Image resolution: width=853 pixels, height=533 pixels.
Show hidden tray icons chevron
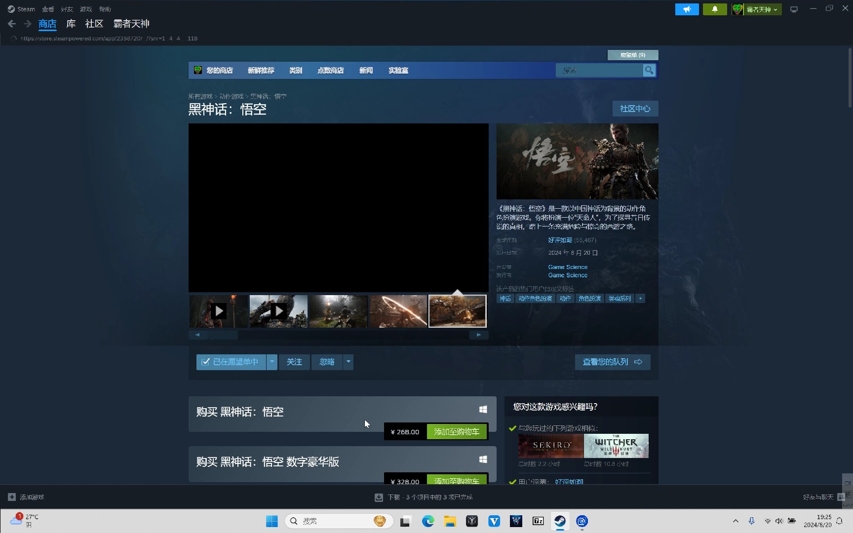click(736, 521)
